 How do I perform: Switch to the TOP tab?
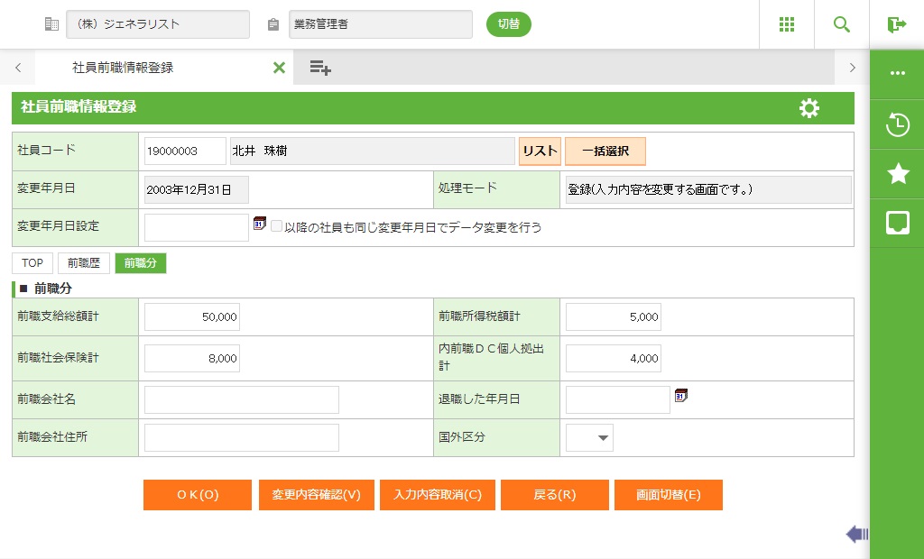tap(32, 263)
